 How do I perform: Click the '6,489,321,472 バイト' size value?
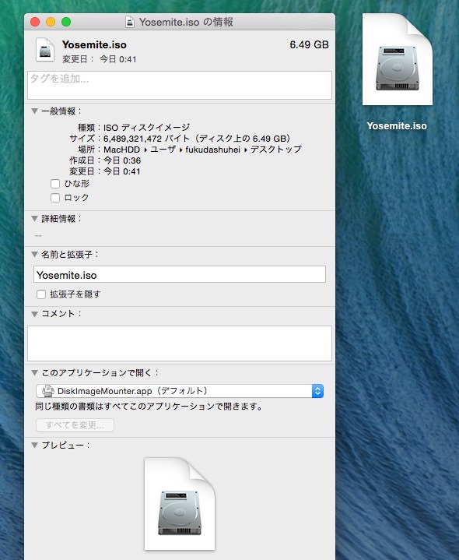146,139
